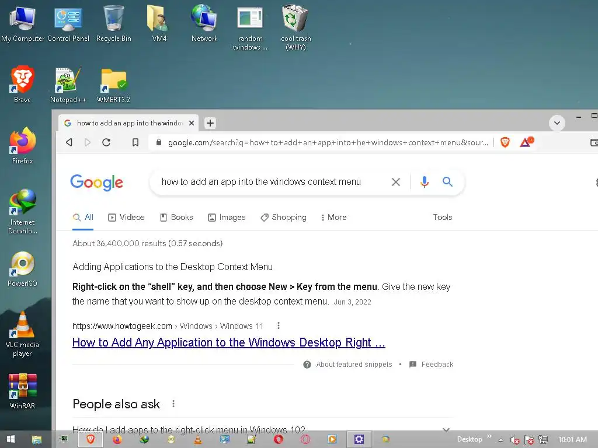Open Opera from the taskbar
The width and height of the screenshot is (598, 448).
pos(279,439)
